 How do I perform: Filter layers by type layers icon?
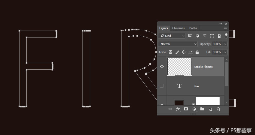(205, 36)
